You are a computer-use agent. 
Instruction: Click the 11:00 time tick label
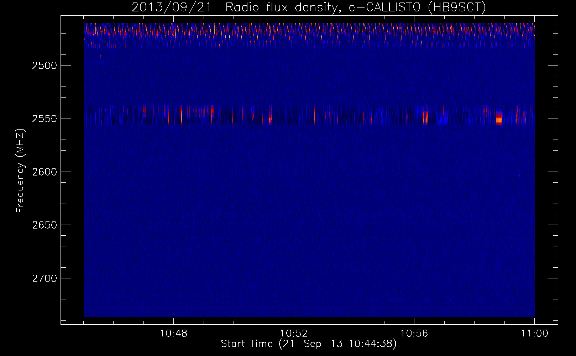pos(534,334)
